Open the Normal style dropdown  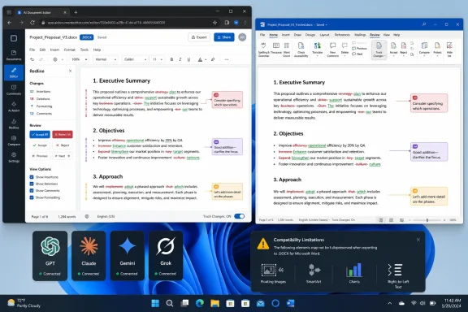pyautogui.click(x=106, y=59)
